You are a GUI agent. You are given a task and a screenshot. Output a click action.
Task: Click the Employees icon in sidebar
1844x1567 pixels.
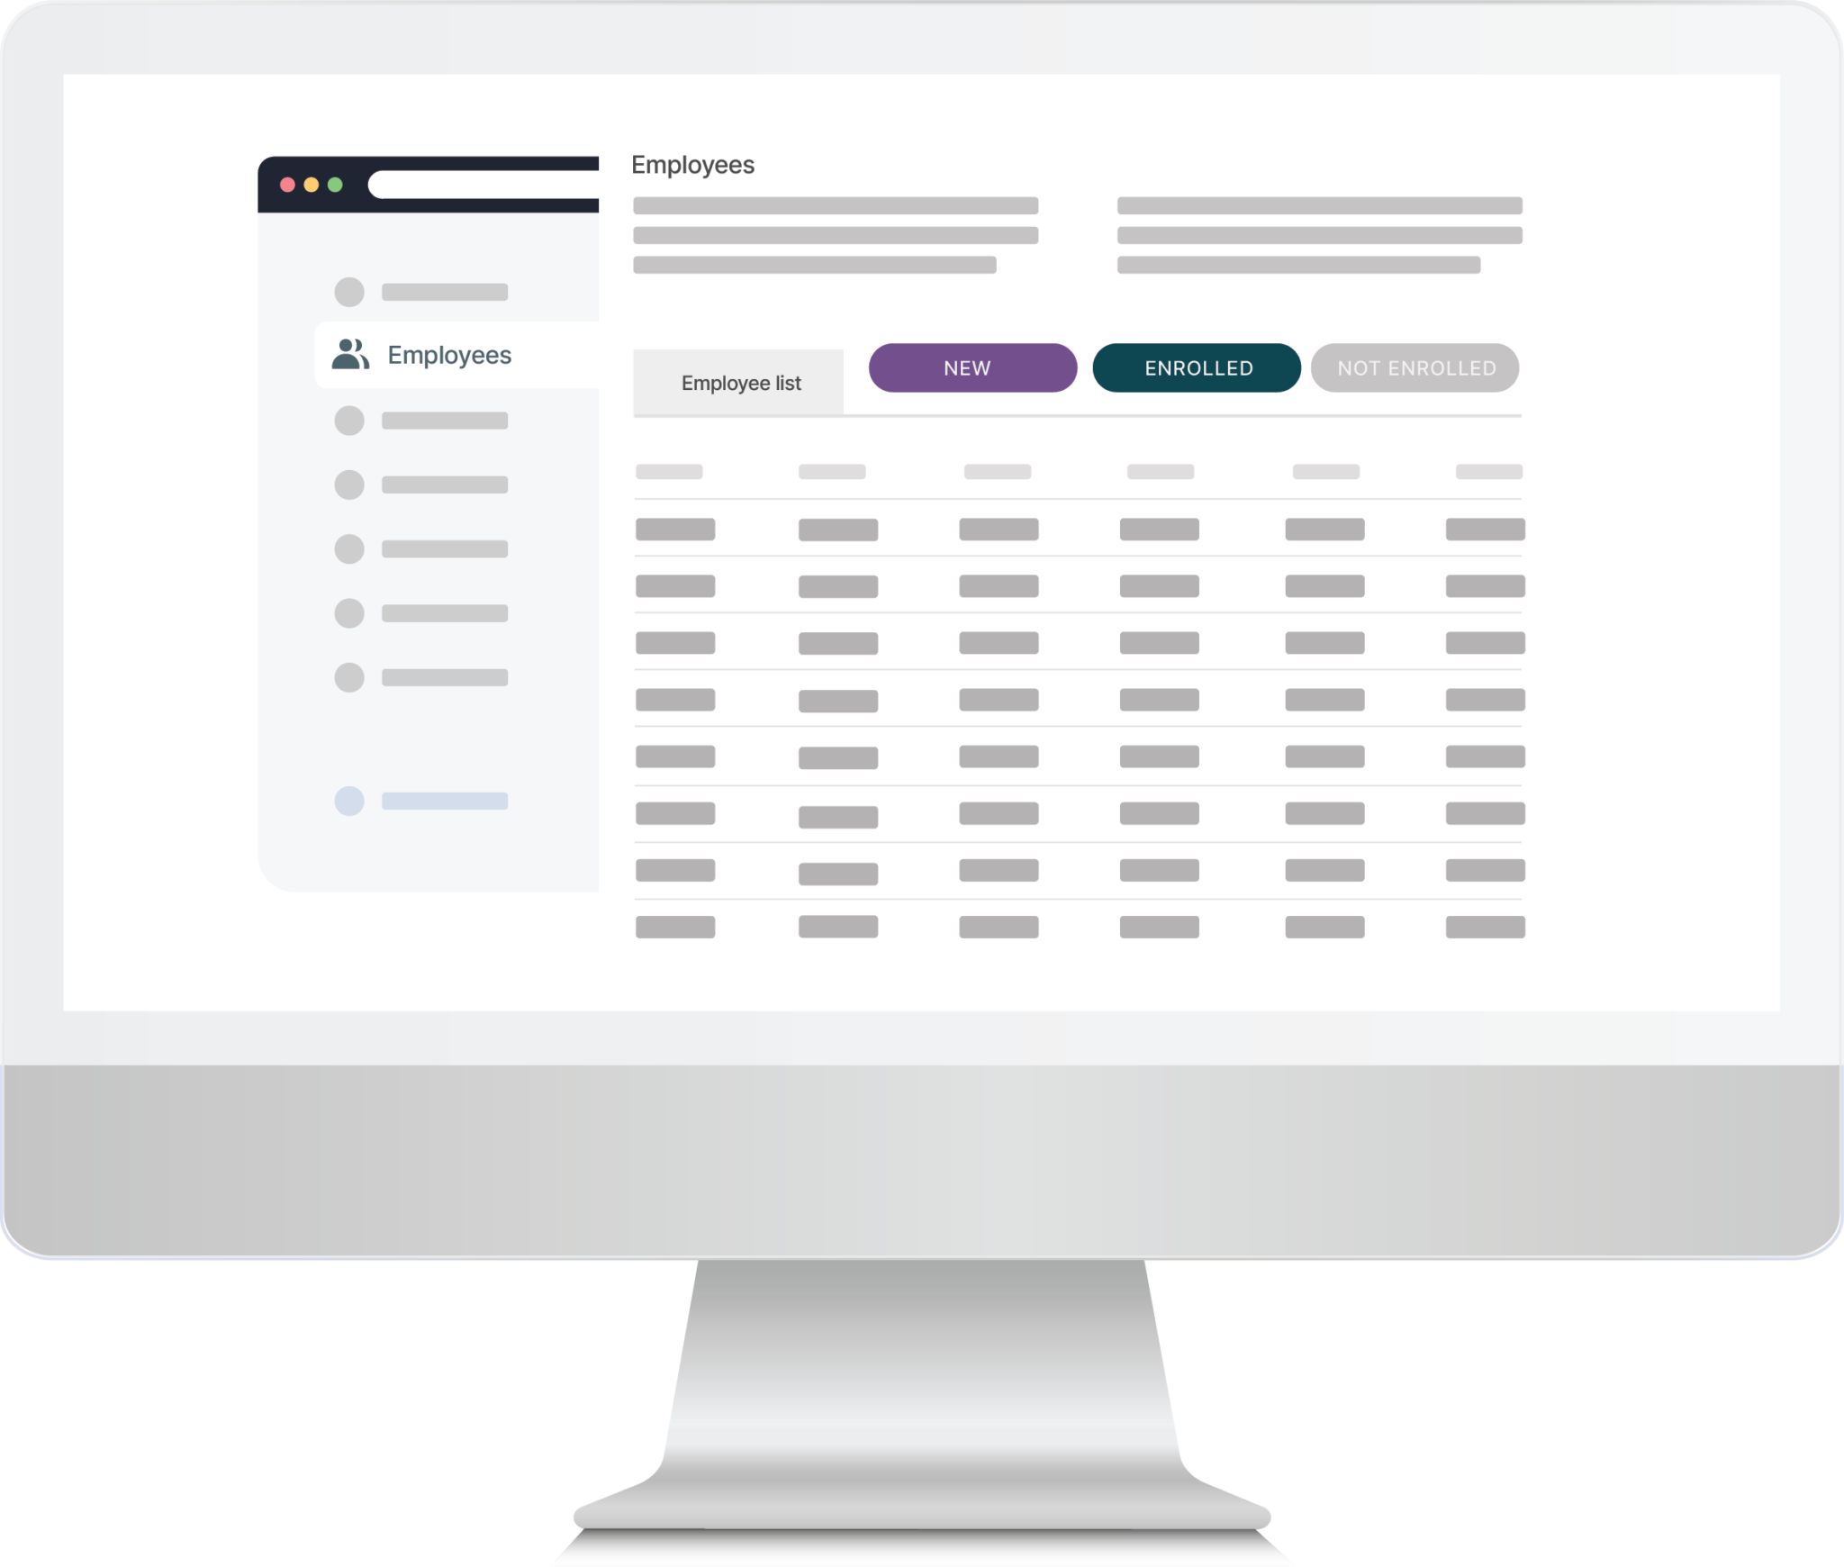pyautogui.click(x=349, y=353)
